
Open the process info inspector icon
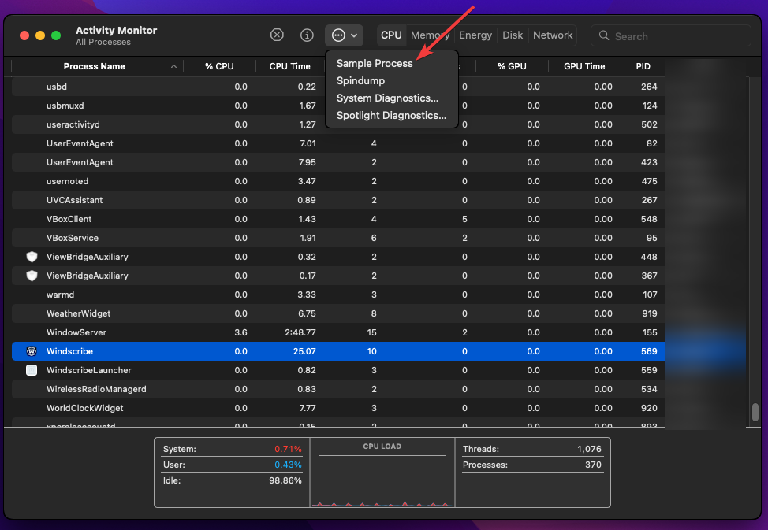coord(308,35)
